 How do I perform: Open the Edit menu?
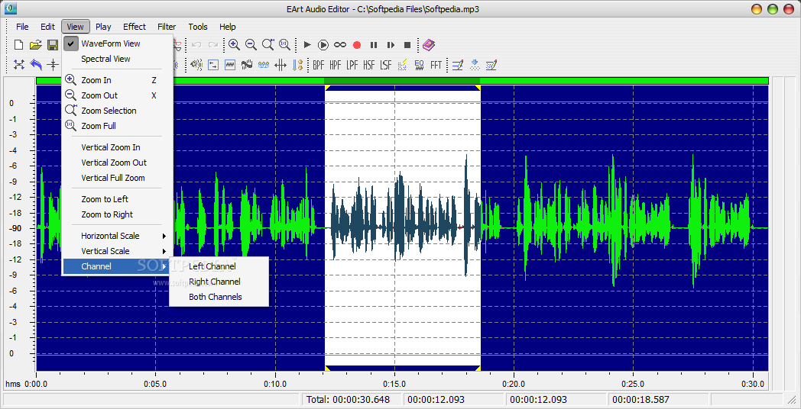click(47, 27)
